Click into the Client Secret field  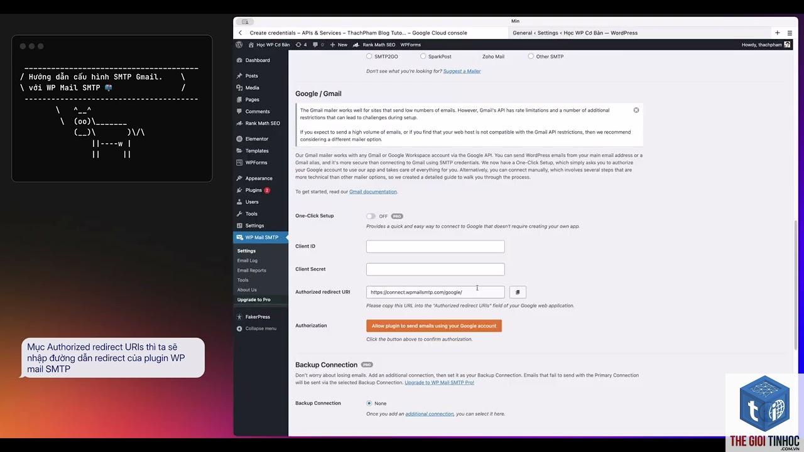[x=435, y=269]
